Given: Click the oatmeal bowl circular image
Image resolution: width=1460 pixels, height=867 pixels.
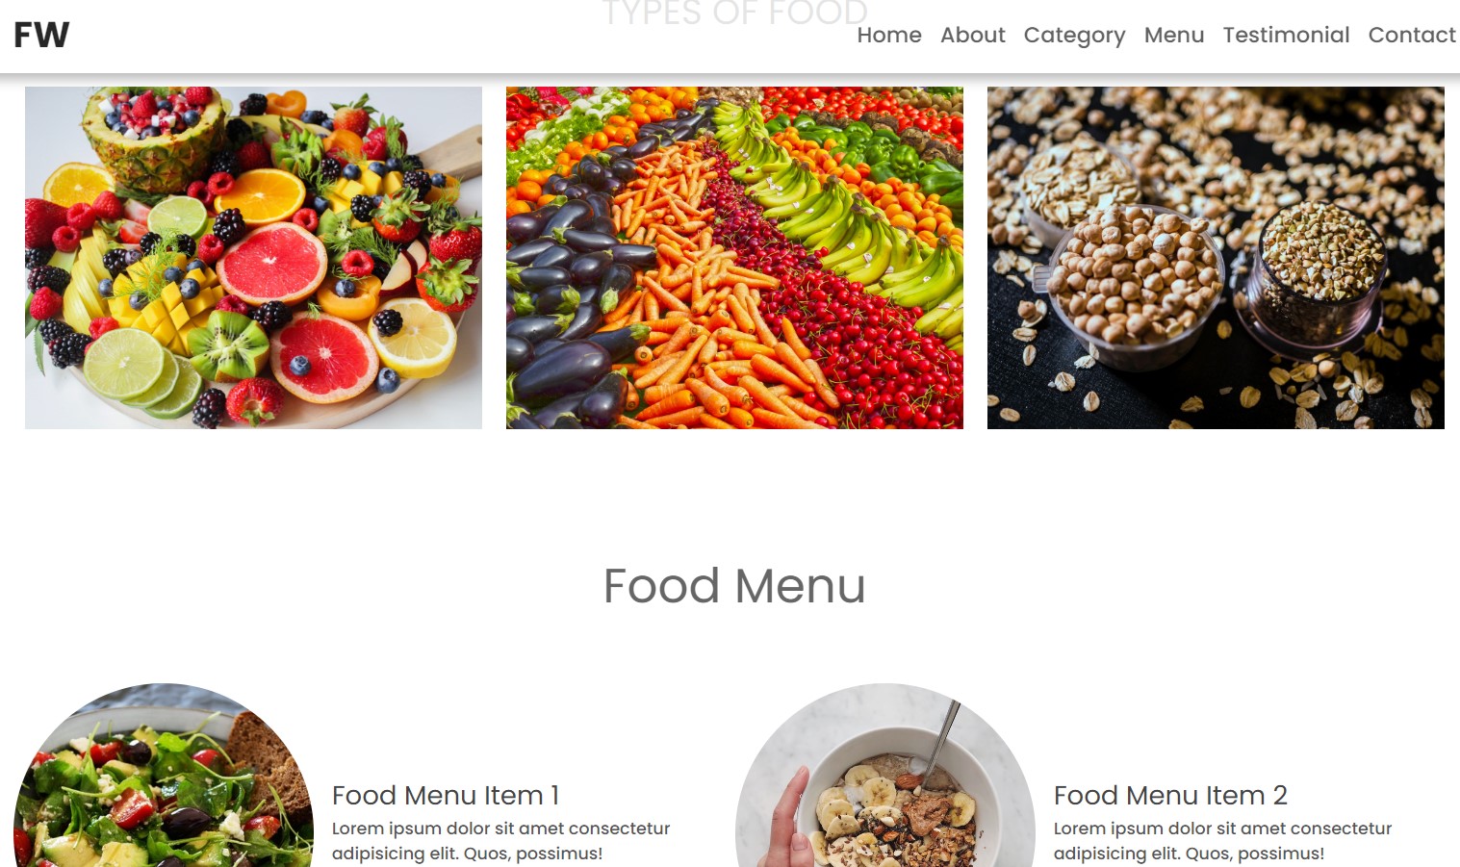Looking at the screenshot, I should pyautogui.click(x=885, y=776).
